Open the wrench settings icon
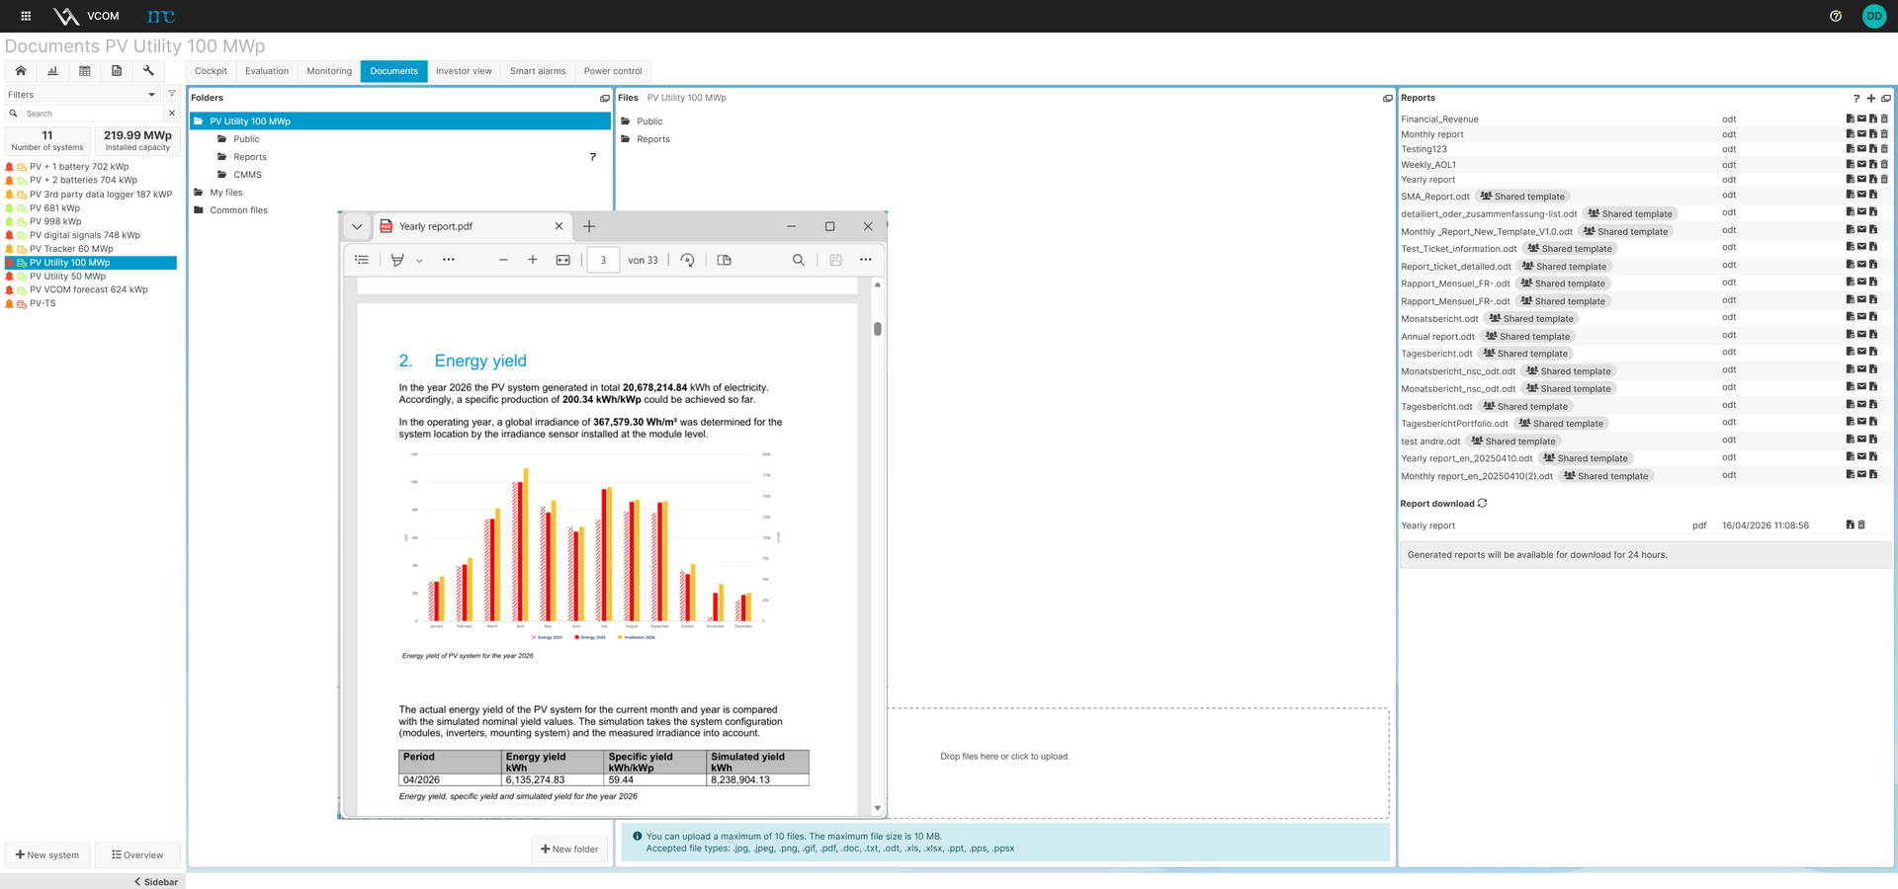This screenshot has height=889, width=1898. tap(148, 71)
